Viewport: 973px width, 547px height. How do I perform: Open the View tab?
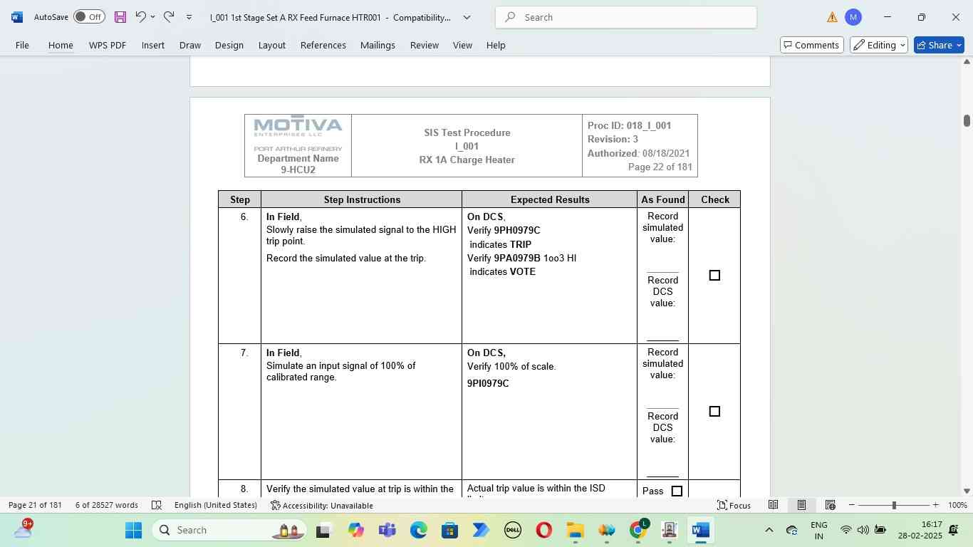(462, 45)
